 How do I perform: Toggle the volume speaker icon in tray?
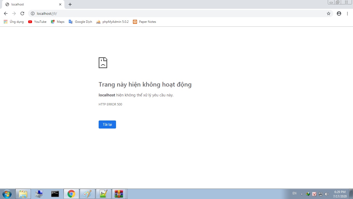(x=327, y=194)
